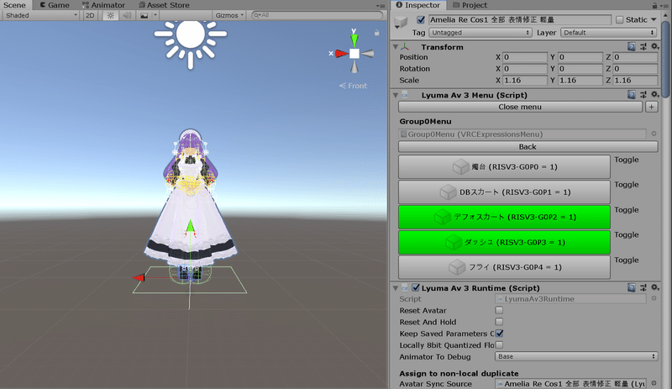Open the Static flags dropdown arrow
Image resolution: width=672 pixels, height=389 pixels.
(654, 19)
